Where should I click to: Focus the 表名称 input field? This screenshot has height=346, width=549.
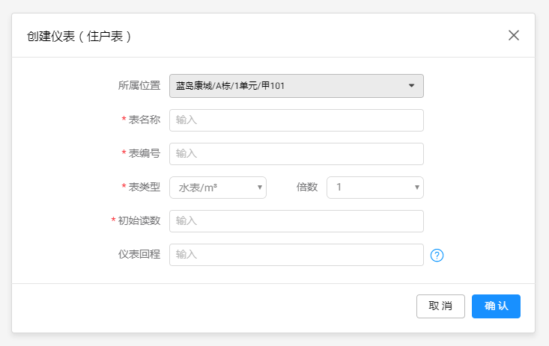click(297, 120)
